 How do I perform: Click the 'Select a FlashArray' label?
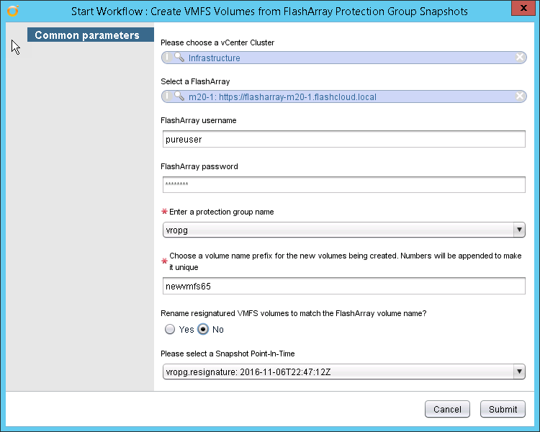point(195,81)
